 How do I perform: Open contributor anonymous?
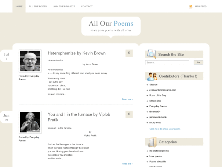pyautogui.click(x=155, y=122)
